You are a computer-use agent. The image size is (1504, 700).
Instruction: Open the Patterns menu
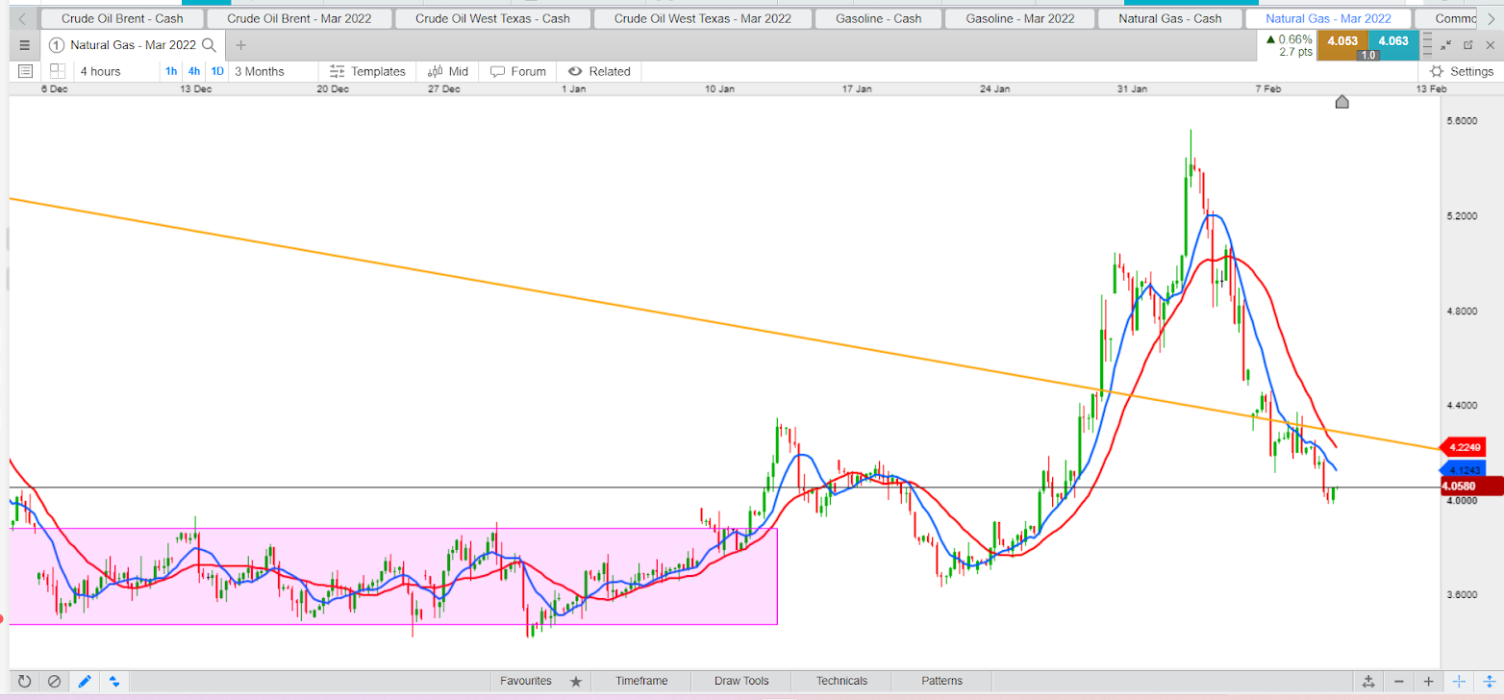click(941, 681)
